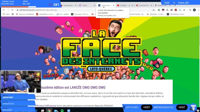Click the mute icon on the midnight tab
Screen dimensions: 200x112
[x=129, y=5]
